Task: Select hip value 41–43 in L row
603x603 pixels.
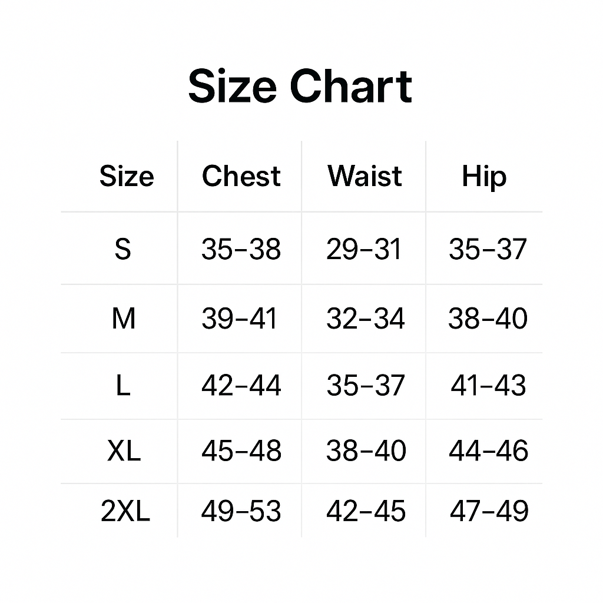Action: tap(488, 386)
